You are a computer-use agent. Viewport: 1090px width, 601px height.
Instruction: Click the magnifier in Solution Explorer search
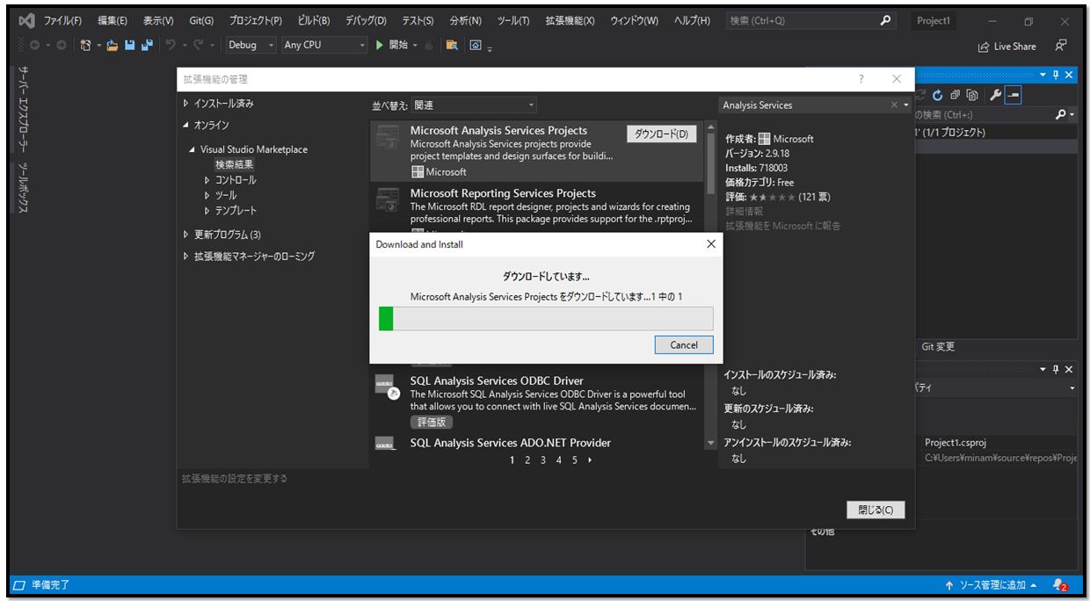pyautogui.click(x=1060, y=114)
